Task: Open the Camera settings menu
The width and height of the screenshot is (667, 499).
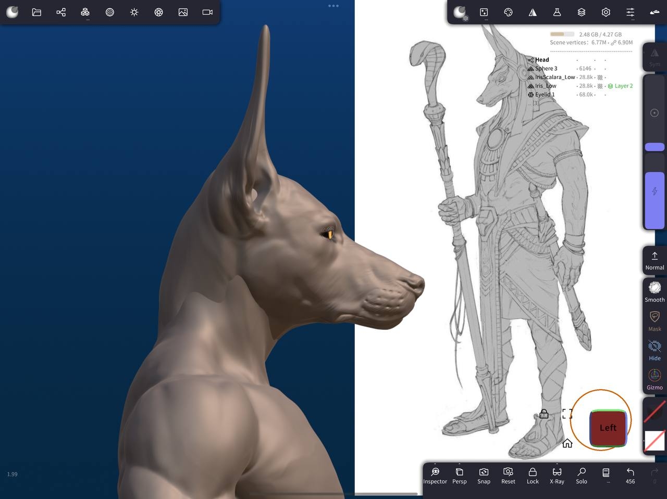Action: (x=207, y=12)
